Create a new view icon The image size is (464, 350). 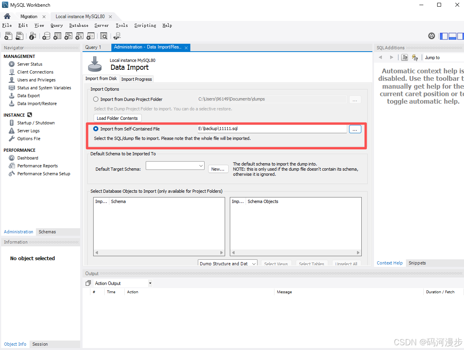click(x=68, y=36)
